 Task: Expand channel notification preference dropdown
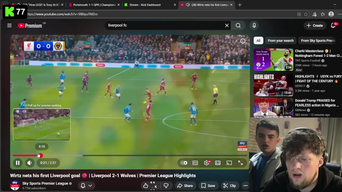86,186
